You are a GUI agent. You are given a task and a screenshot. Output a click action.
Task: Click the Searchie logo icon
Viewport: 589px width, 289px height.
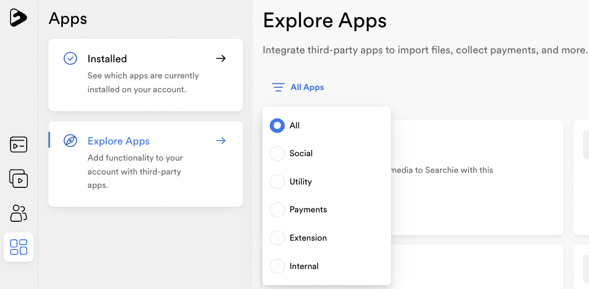pos(18,18)
